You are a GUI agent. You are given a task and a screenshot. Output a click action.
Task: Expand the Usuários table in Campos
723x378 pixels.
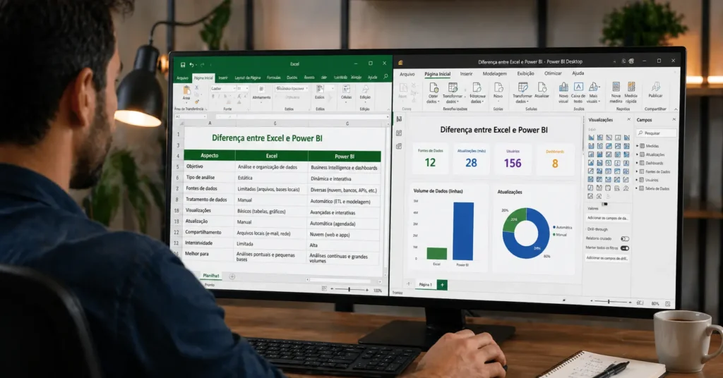[638, 180]
